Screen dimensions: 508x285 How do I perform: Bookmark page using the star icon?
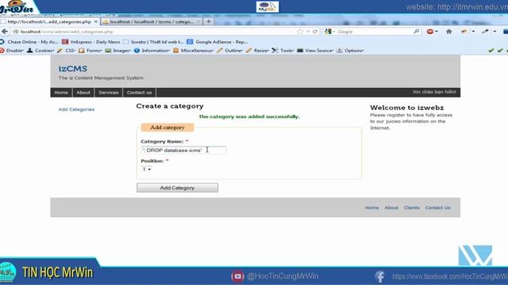tap(300, 32)
